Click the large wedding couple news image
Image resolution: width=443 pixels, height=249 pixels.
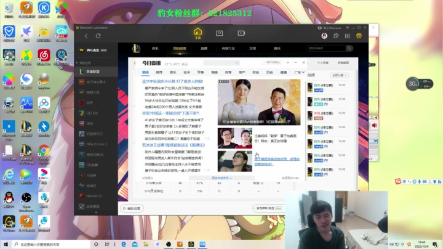[x=259, y=102]
